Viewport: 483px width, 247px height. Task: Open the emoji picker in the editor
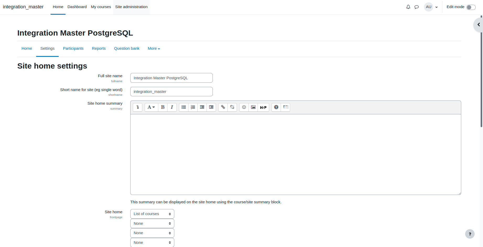tap(244, 107)
